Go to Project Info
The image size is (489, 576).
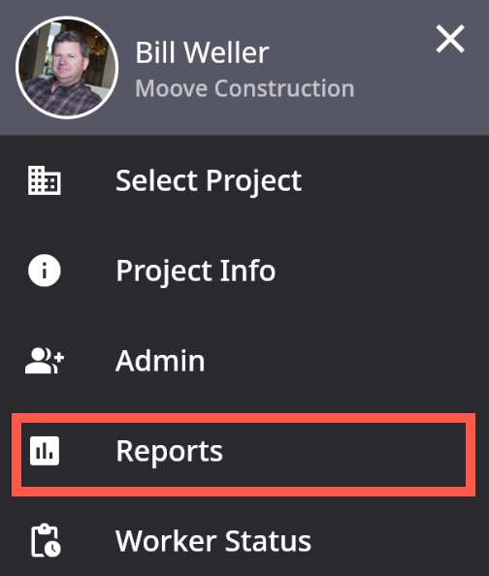244,271
